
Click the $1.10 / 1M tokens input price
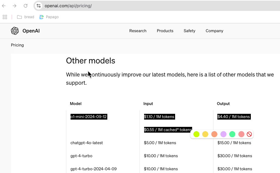click(159, 117)
